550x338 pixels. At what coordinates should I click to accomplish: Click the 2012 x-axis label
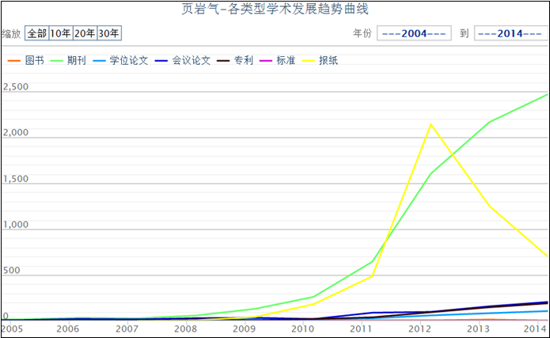pos(419,329)
